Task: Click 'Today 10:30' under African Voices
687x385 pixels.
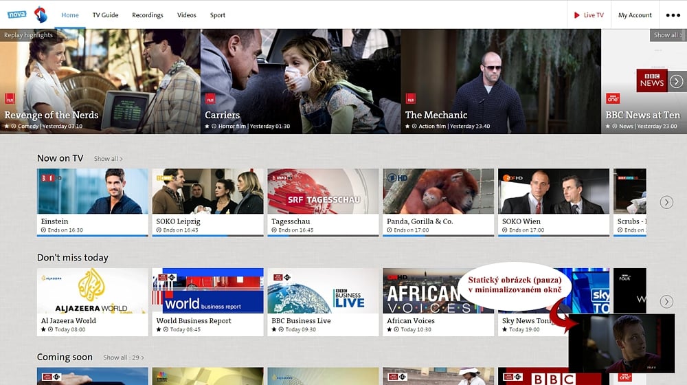Action: (416, 329)
